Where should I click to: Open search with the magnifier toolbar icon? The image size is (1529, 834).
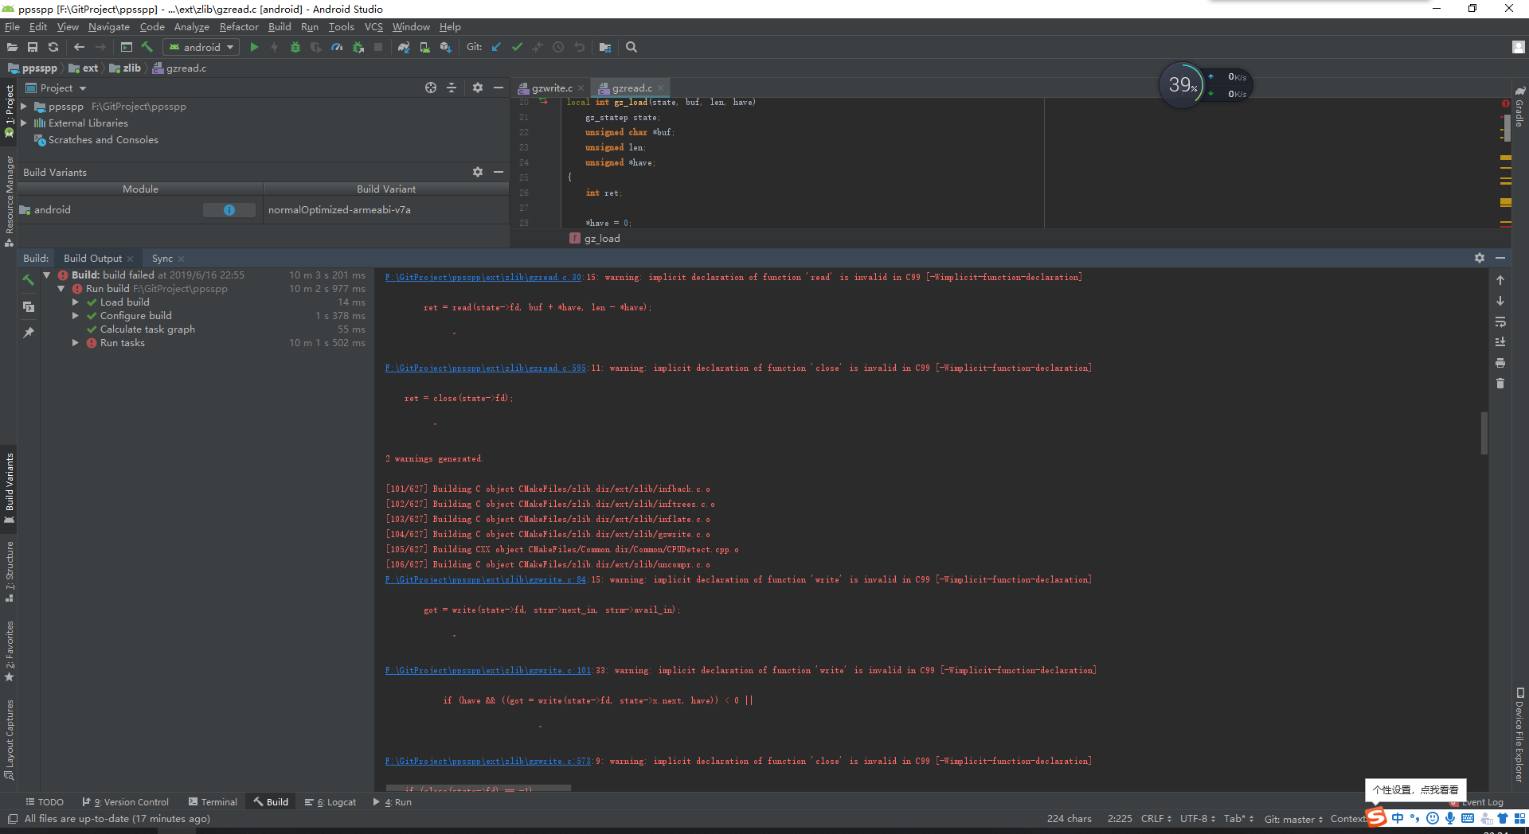(x=632, y=47)
